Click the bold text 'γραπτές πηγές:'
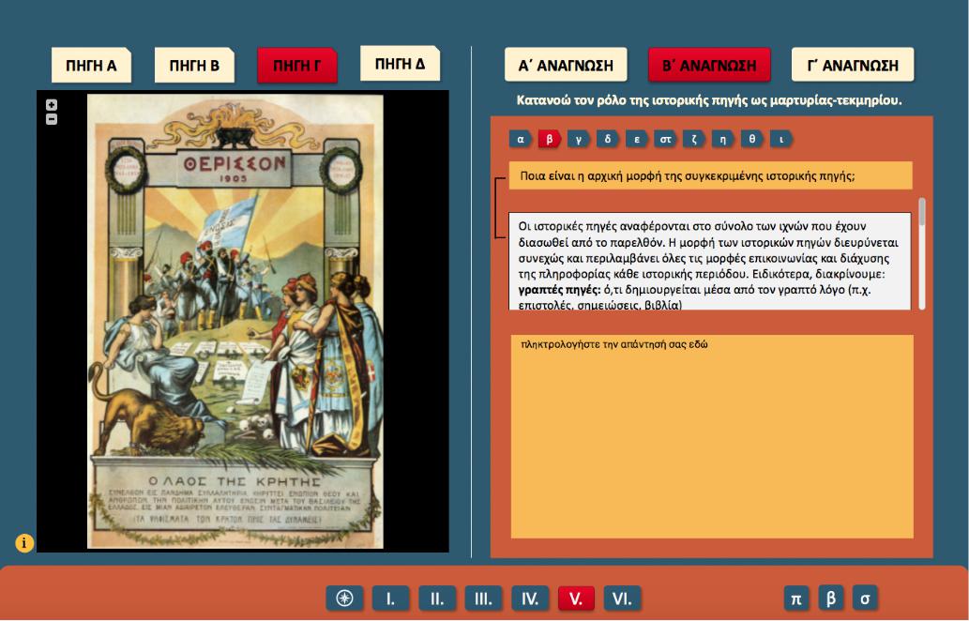Screen dimensions: 969x621 [559, 290]
